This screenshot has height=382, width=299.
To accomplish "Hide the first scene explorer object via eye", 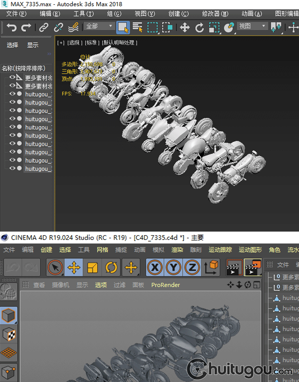I will [12, 78].
